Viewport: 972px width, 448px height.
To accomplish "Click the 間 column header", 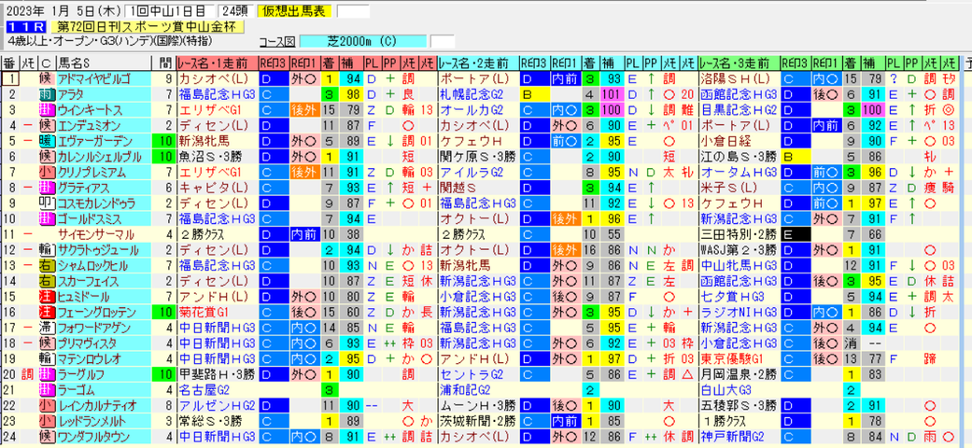I will point(162,63).
